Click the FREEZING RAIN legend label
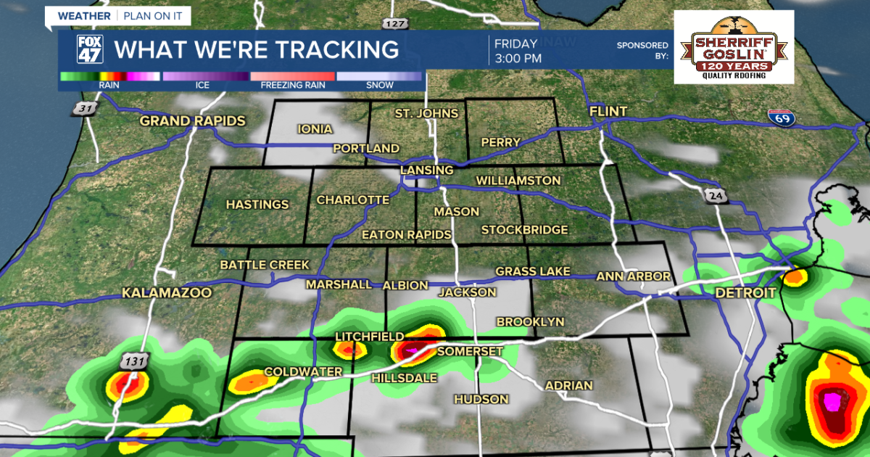 coord(293,86)
